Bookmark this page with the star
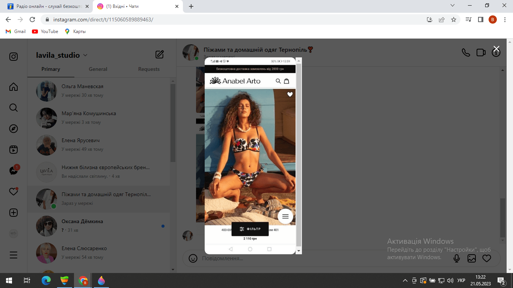 [454, 19]
